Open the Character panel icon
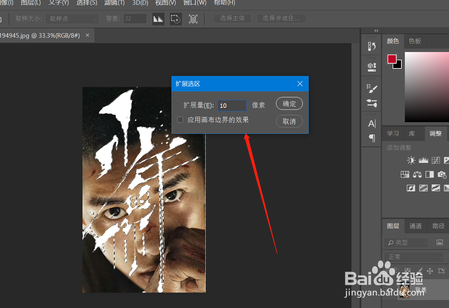Screen dimensions: 449x308 (372, 124)
